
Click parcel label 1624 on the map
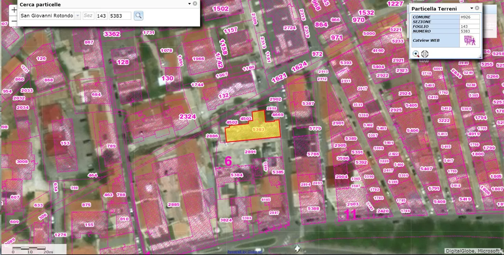pos(299,67)
